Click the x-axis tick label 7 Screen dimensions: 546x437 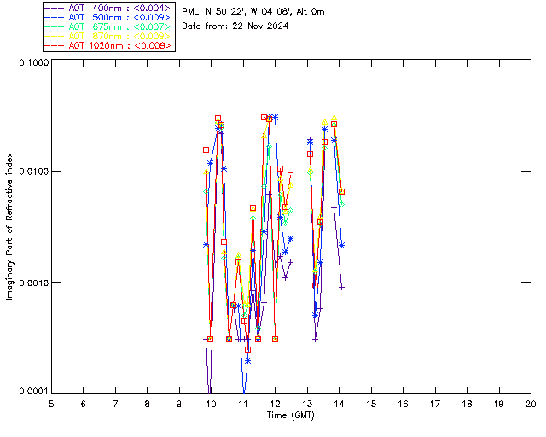(115, 404)
